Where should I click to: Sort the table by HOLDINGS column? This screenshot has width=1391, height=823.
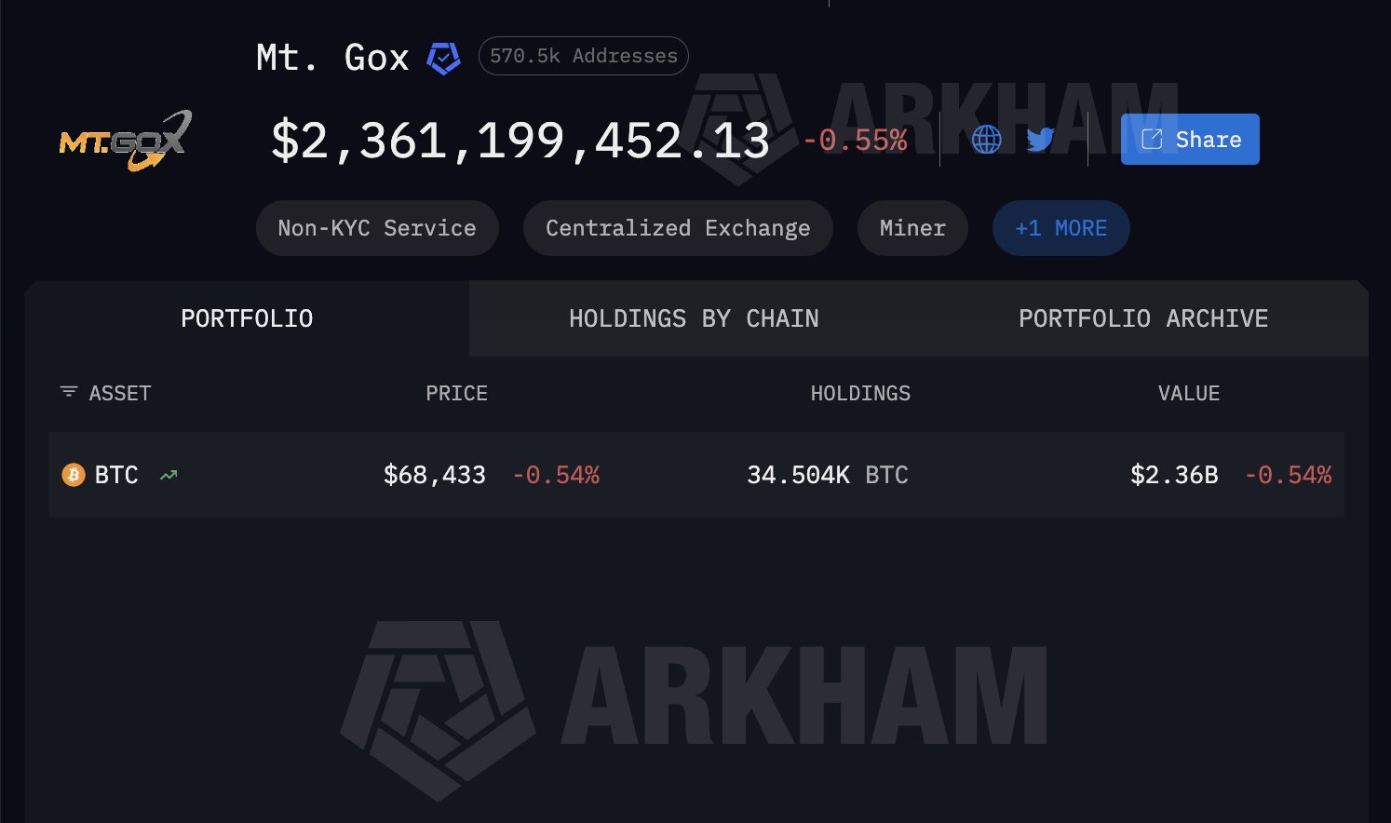pyautogui.click(x=859, y=392)
